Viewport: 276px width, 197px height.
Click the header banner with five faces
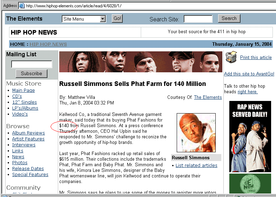pyautogui.click(x=141, y=62)
